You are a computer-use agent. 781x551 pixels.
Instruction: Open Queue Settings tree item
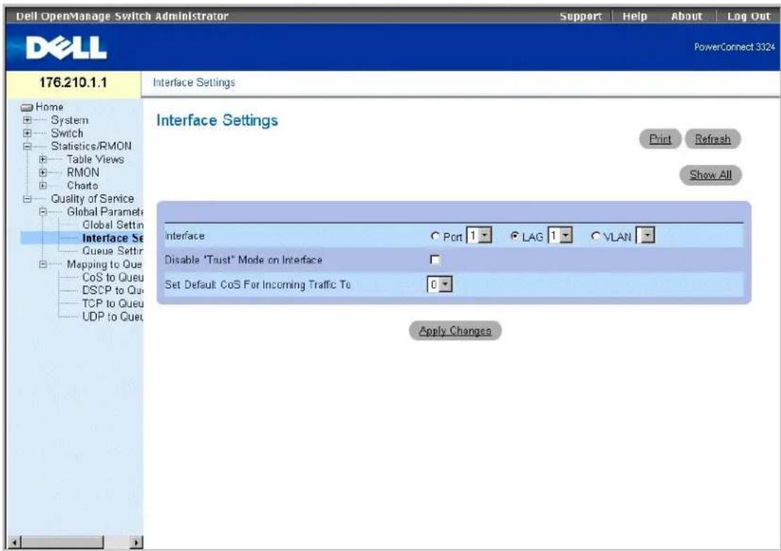(113, 251)
